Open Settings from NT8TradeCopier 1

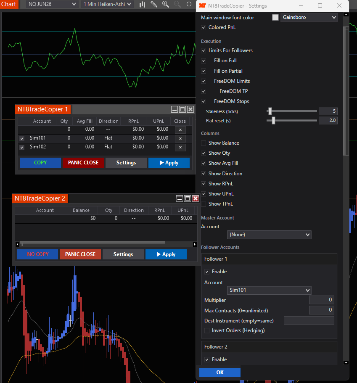[126, 163]
